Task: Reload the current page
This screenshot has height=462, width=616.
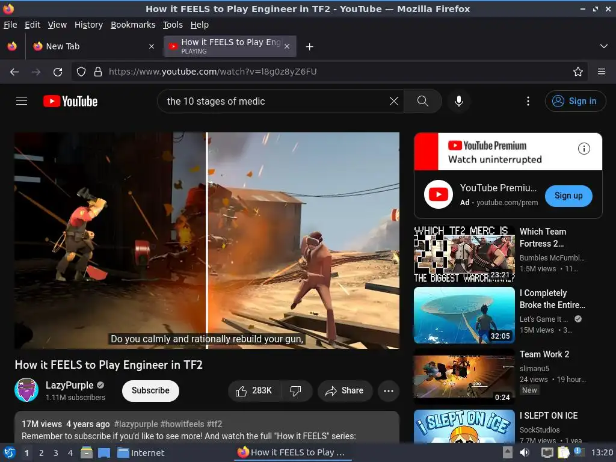Action: (x=58, y=72)
